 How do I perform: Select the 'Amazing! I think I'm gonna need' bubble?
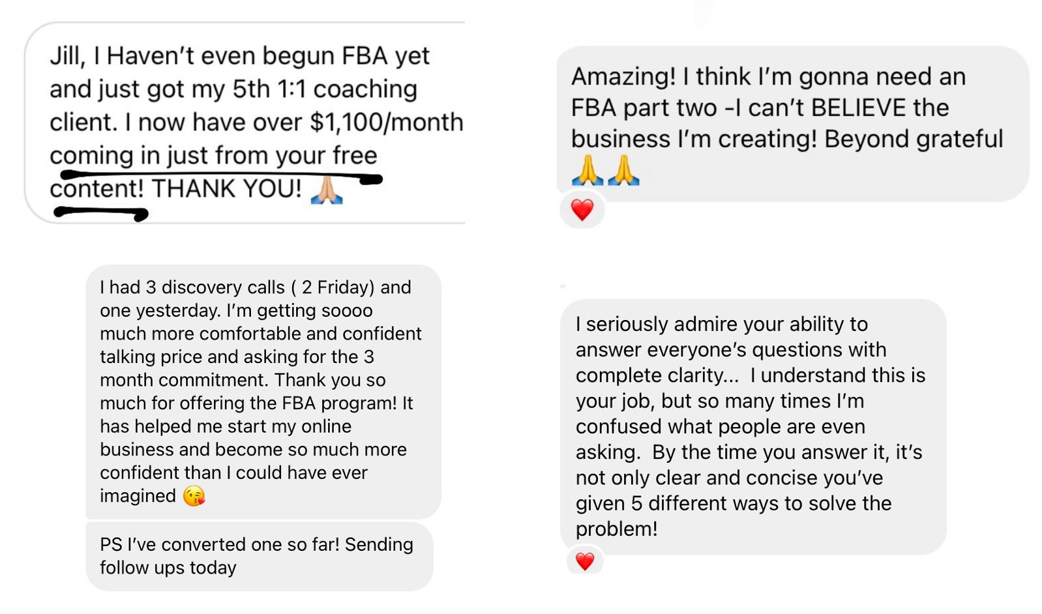click(793, 124)
